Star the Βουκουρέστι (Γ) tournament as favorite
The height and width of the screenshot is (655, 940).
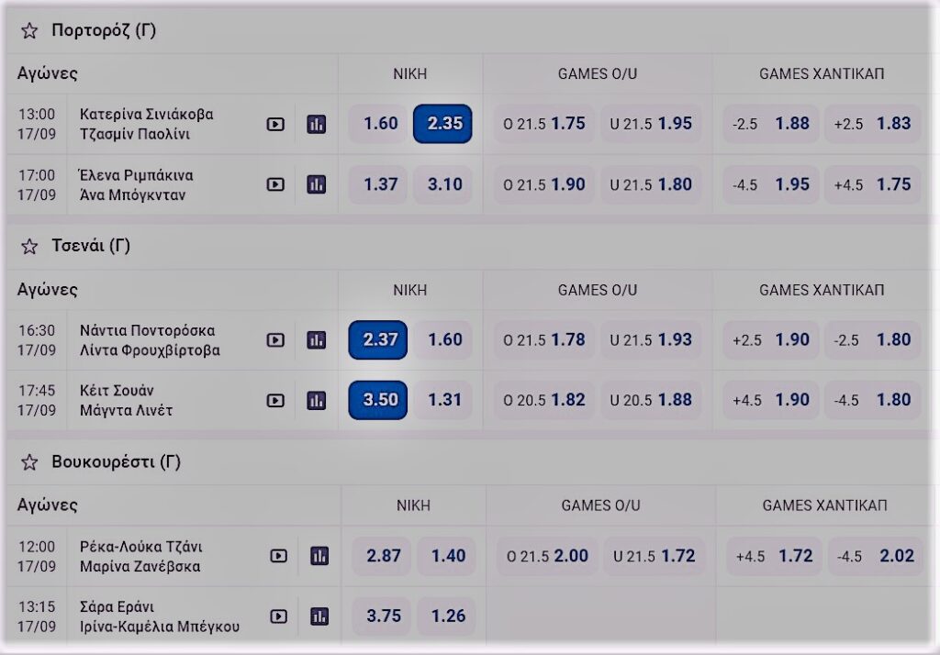click(x=29, y=462)
